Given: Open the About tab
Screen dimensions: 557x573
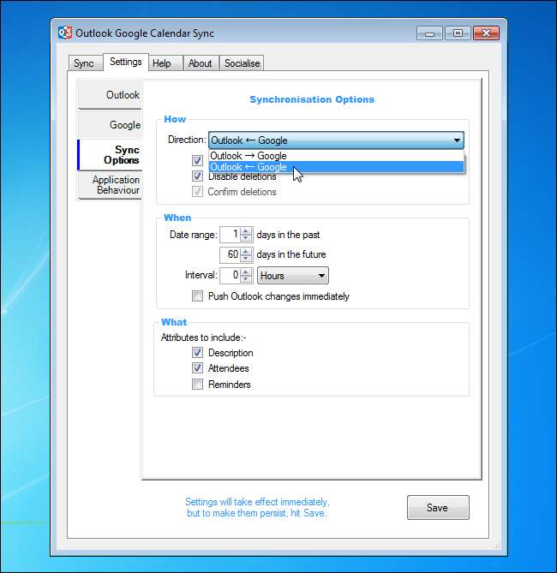Looking at the screenshot, I should pyautogui.click(x=201, y=63).
